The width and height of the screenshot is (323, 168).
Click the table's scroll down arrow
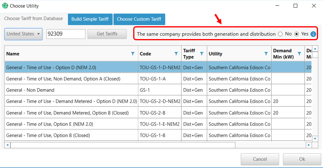point(315,139)
